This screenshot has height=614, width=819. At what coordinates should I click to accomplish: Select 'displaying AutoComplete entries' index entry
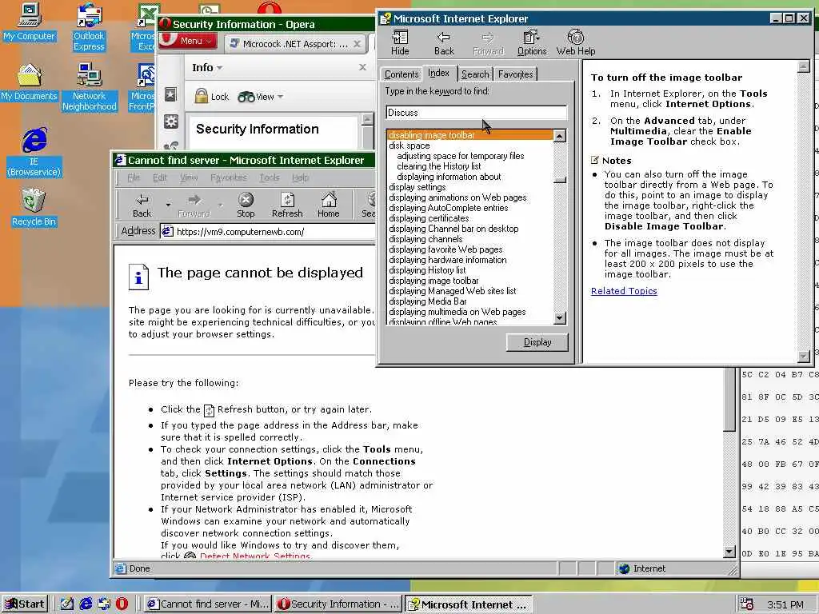coord(448,208)
